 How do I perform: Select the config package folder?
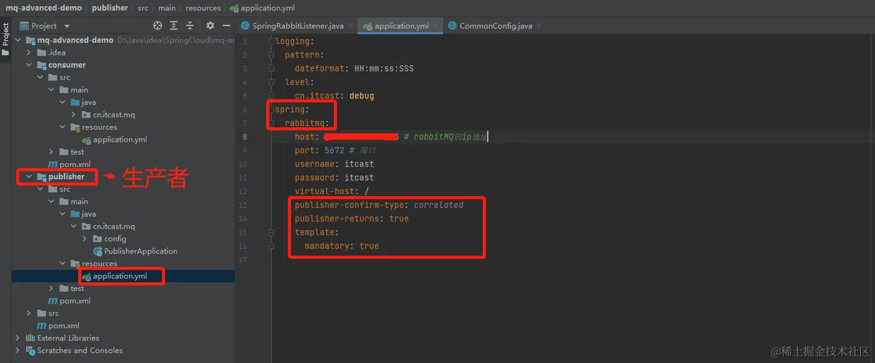(115, 238)
